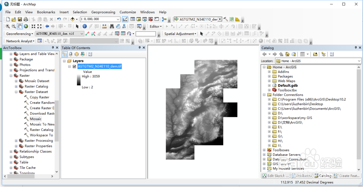This screenshot has height=187, width=363.
Task: Click the georeferencing rotation value input field
Action: [x=146, y=34]
